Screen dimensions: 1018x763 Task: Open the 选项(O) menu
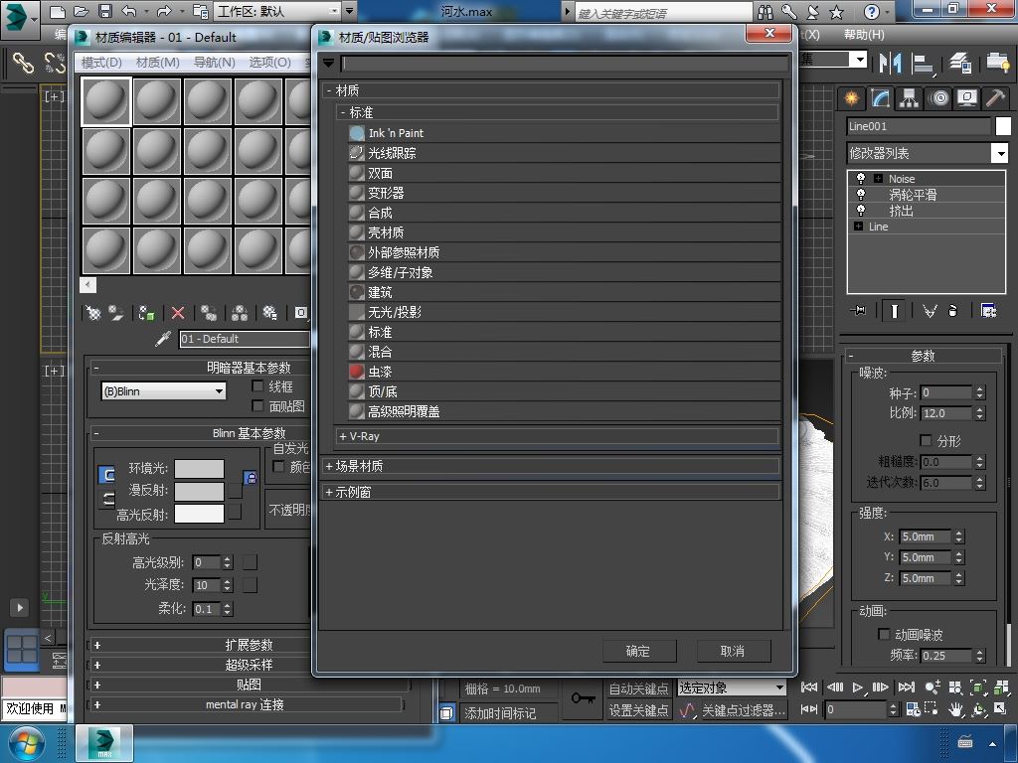tap(270, 63)
